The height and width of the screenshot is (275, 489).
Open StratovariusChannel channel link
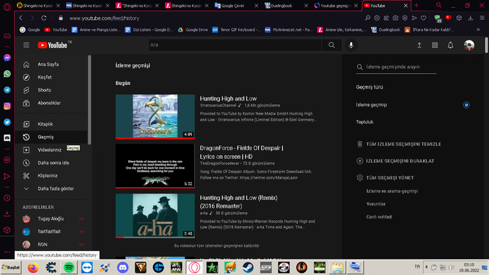(218, 106)
